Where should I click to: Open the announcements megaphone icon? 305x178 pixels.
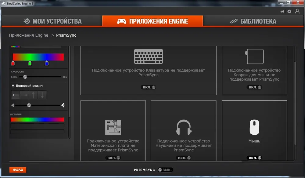(x=282, y=12)
